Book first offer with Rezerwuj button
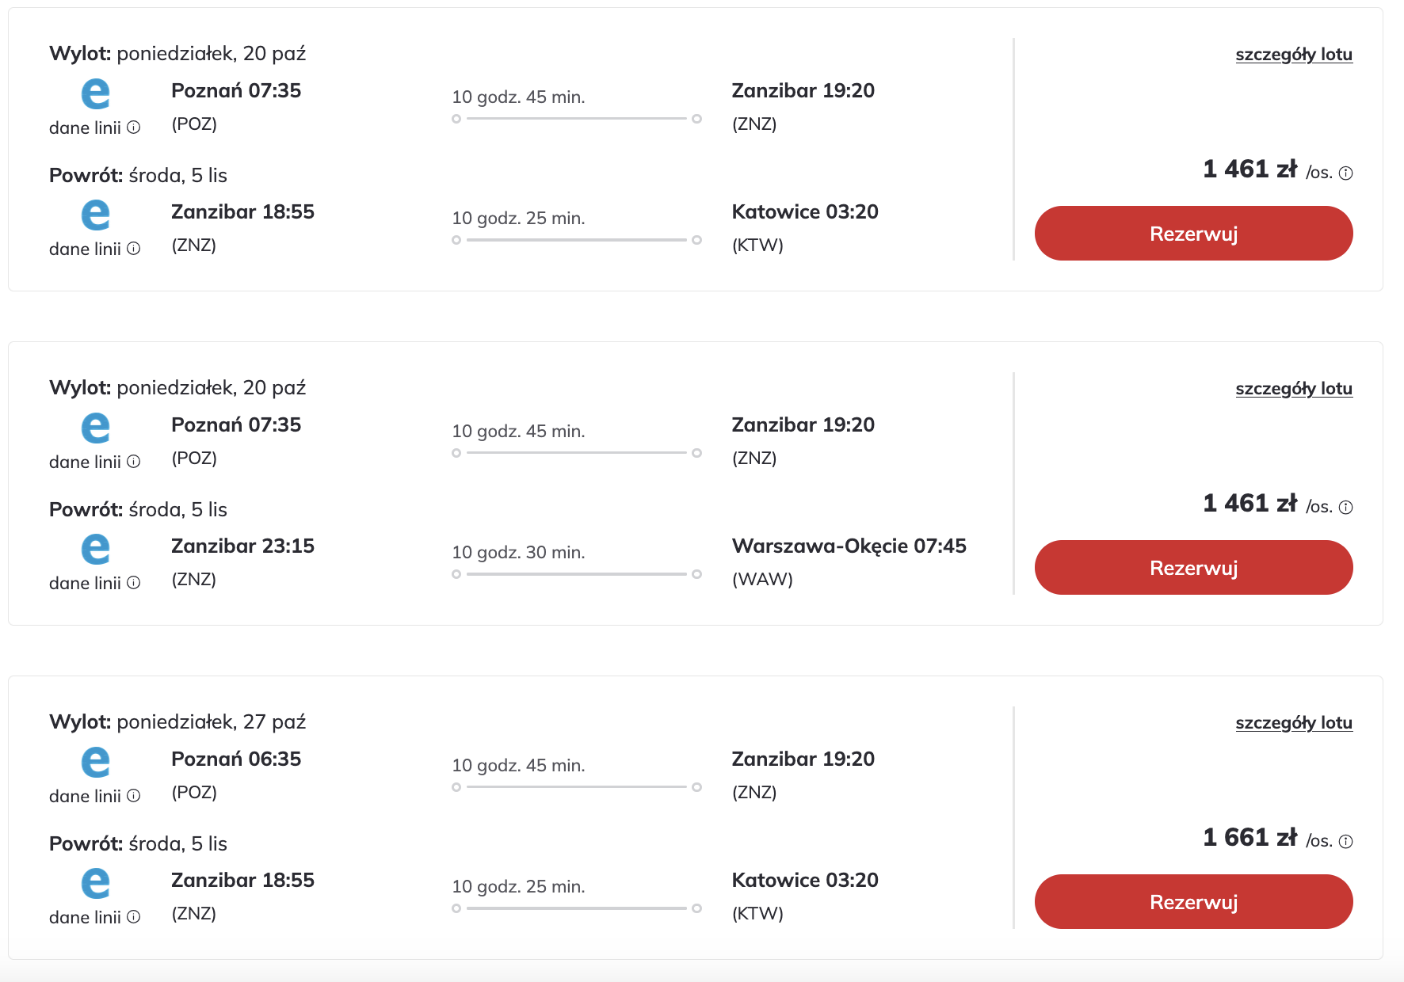 pyautogui.click(x=1193, y=234)
